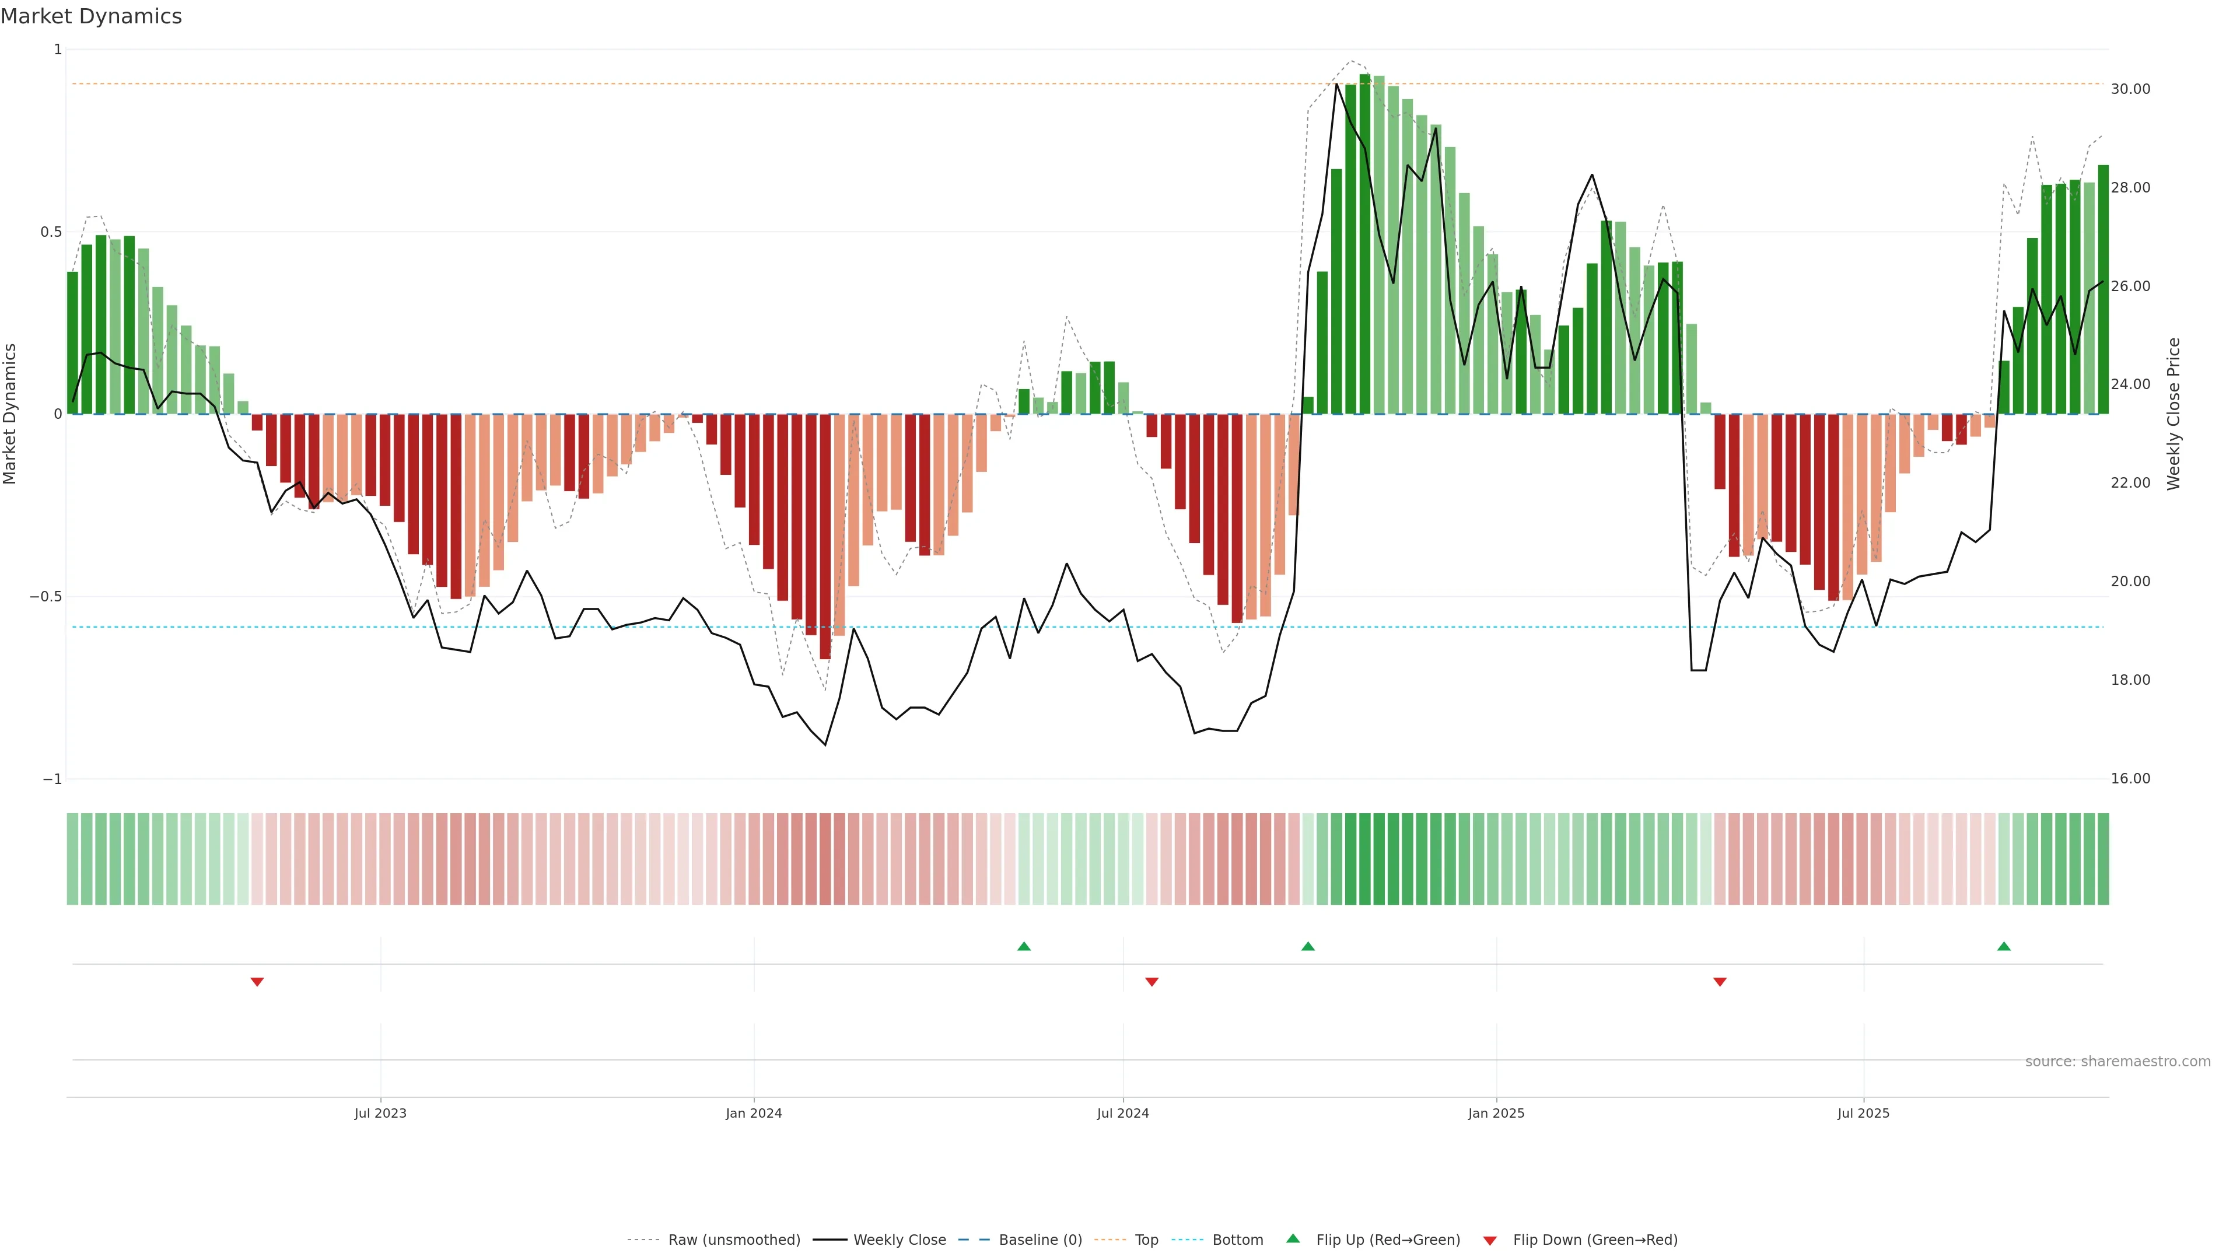Click the green flip-up marker before Jul 2024
The height and width of the screenshot is (1260, 2240).
1024,946
